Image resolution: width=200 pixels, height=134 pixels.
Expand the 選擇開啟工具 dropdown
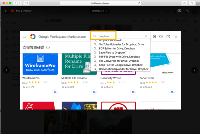tap(99, 11)
